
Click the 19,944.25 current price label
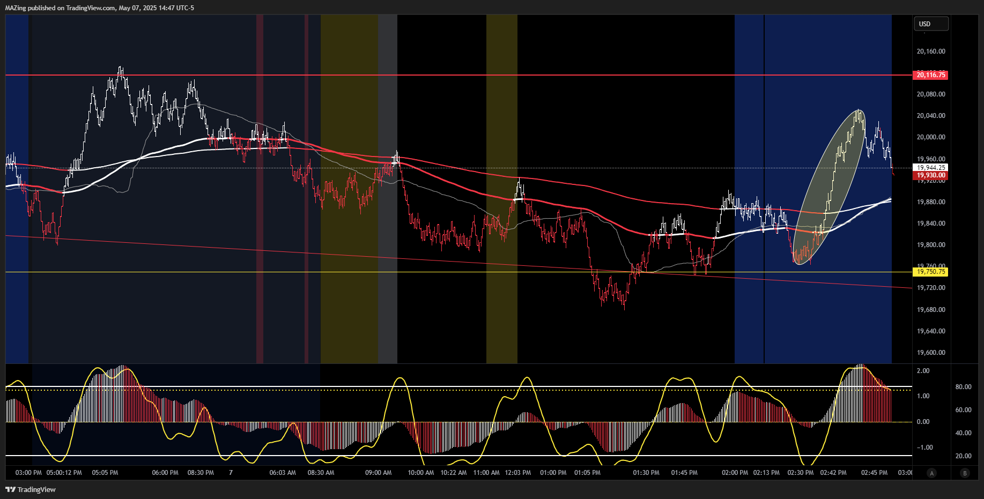click(930, 168)
